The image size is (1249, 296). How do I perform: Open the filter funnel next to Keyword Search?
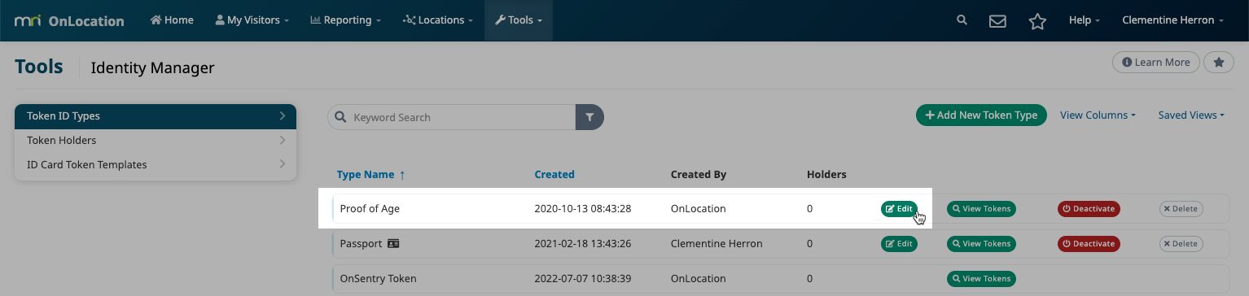[x=589, y=117]
